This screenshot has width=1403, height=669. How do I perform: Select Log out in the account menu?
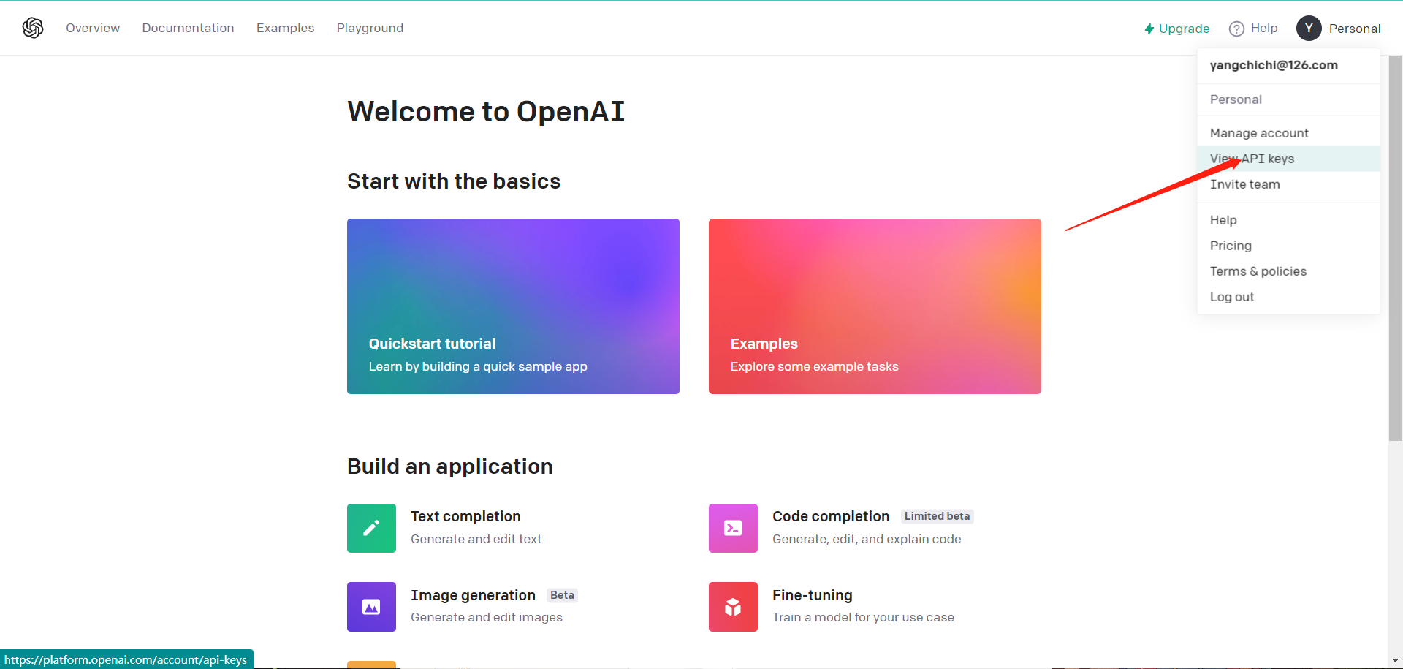pyautogui.click(x=1288, y=297)
